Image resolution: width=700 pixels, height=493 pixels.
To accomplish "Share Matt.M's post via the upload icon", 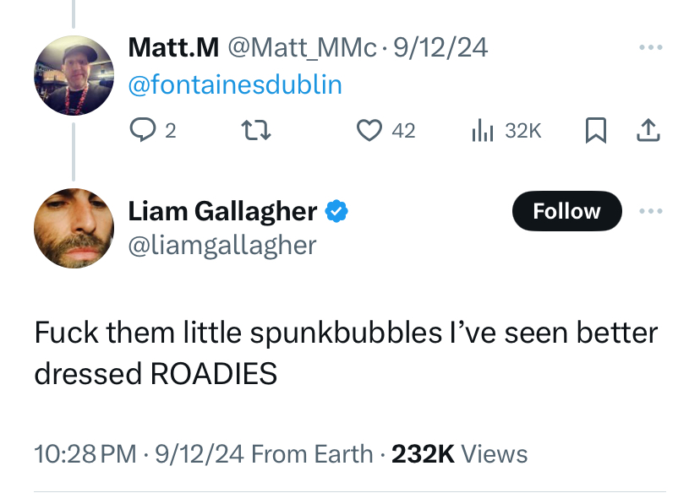I will point(648,130).
